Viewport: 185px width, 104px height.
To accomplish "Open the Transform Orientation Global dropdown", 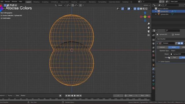I will coord(60,5).
